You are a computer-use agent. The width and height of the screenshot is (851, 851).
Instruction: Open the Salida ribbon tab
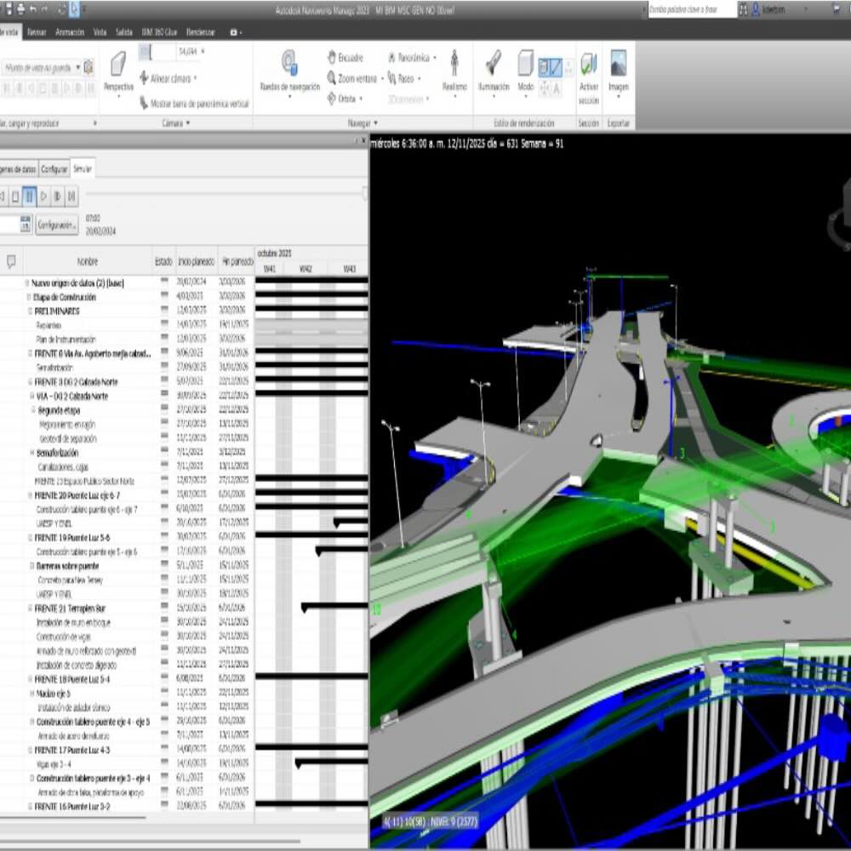[123, 32]
